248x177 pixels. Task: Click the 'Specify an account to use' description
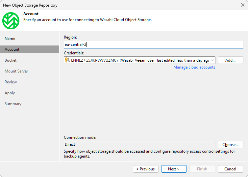click(x=87, y=20)
